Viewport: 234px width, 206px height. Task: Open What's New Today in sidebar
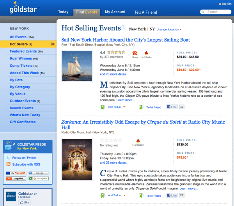click(25, 115)
